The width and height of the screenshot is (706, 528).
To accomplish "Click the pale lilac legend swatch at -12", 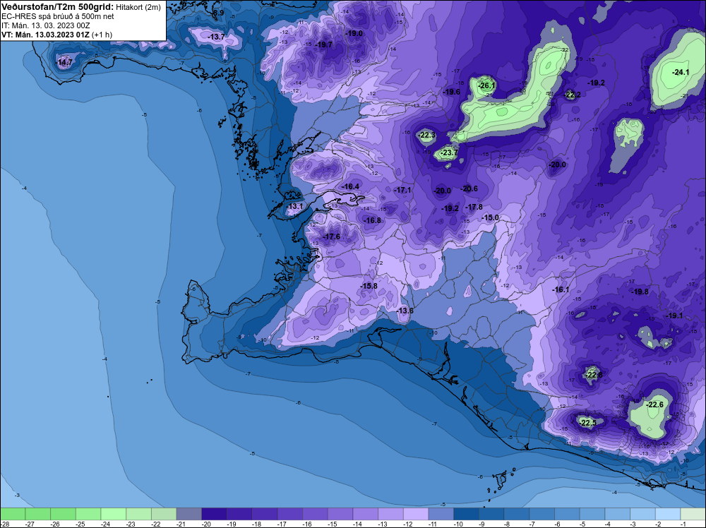I will pyautogui.click(x=416, y=514).
